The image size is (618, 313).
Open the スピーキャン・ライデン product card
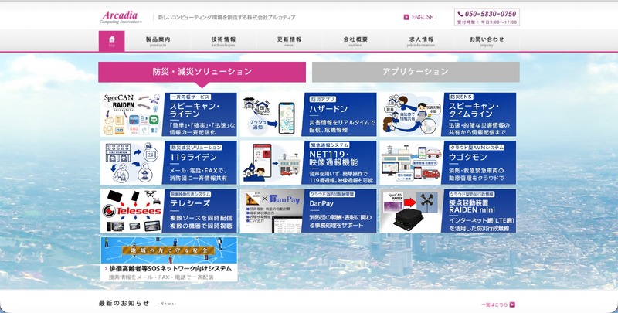tap(168, 114)
